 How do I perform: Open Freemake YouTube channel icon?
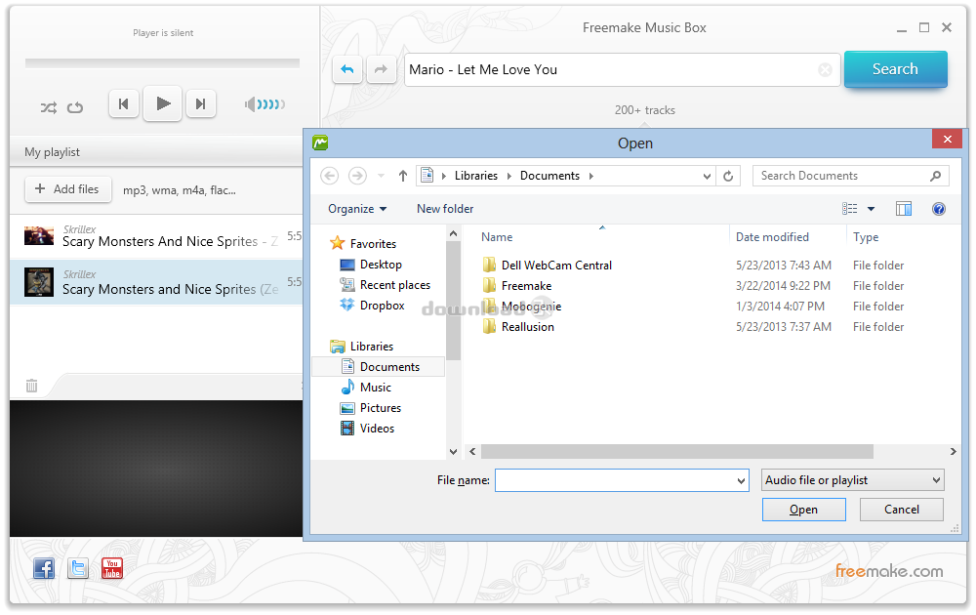coord(112,568)
